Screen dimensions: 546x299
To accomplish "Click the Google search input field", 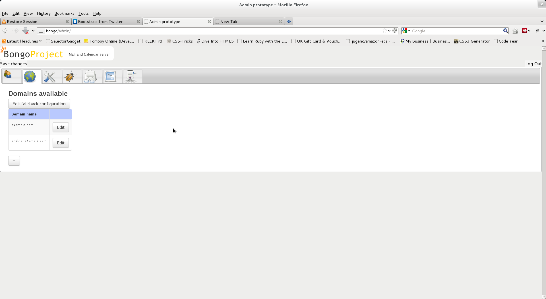I will (456, 31).
